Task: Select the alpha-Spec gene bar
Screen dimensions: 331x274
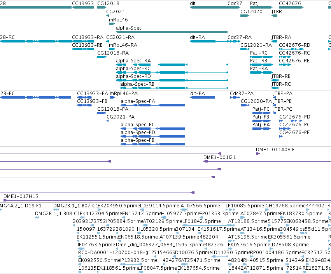Action: 172,32
